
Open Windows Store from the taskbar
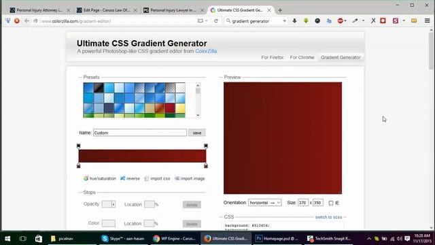coord(39,238)
